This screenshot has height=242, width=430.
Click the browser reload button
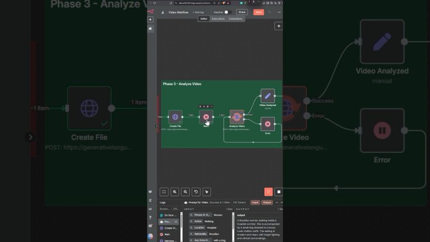[x=155, y=3]
